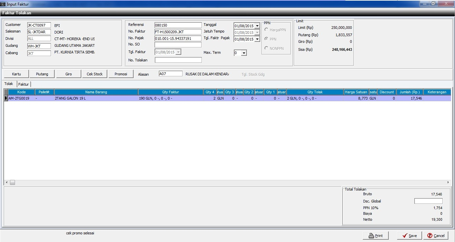Click the Kartu button
Viewport: 455px width, 242px height.
16,74
